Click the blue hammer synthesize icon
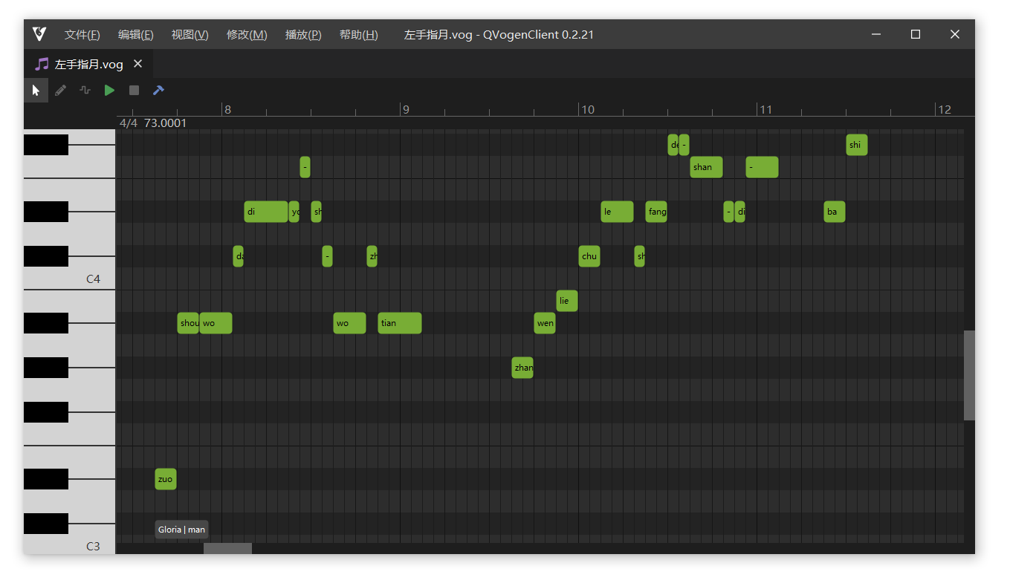1010x586 pixels. pos(158,90)
